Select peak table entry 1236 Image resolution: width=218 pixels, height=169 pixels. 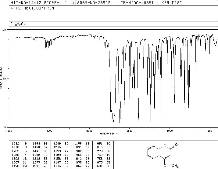coord(61,147)
